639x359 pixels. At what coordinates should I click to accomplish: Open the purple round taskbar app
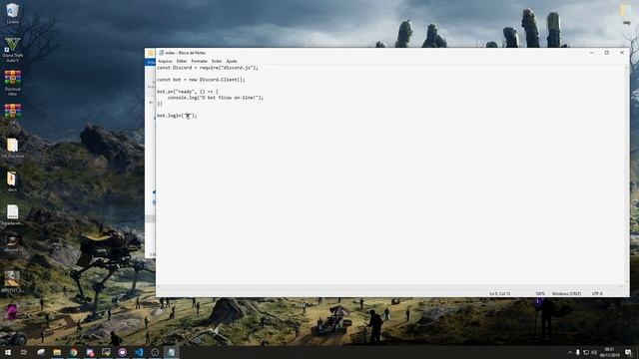click(122, 352)
